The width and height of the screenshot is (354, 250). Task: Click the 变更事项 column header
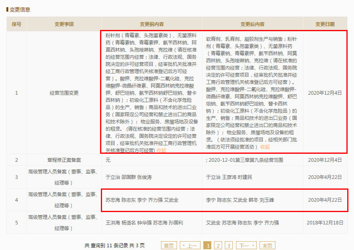pos(64,24)
